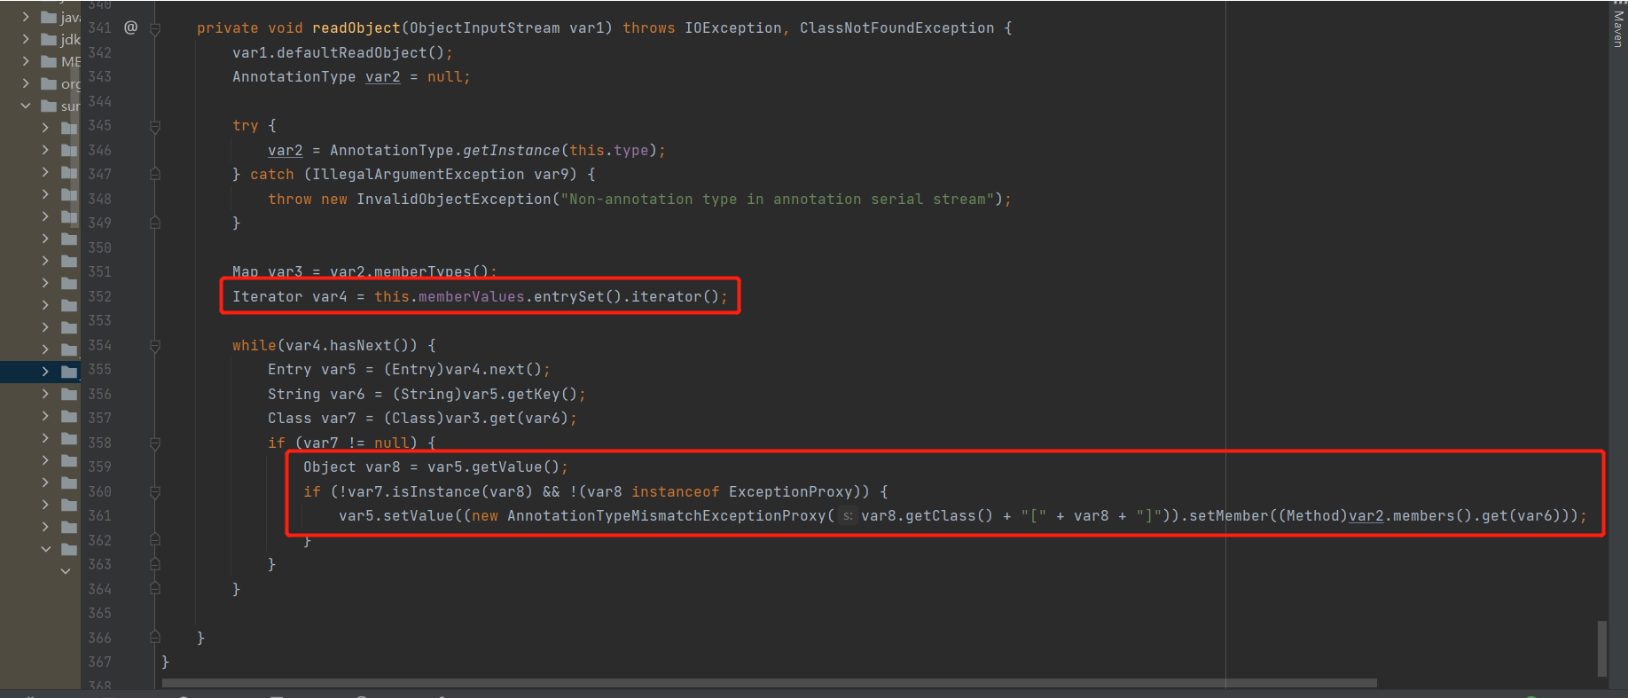Viewport: 1628px width, 698px height.
Task: Click var4.next() call on line 355
Action: point(493,369)
